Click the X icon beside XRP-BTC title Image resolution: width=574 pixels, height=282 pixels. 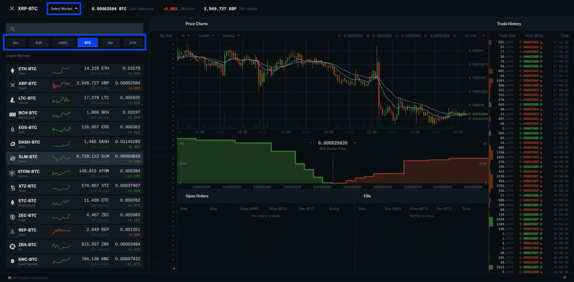pyautogui.click(x=12, y=8)
